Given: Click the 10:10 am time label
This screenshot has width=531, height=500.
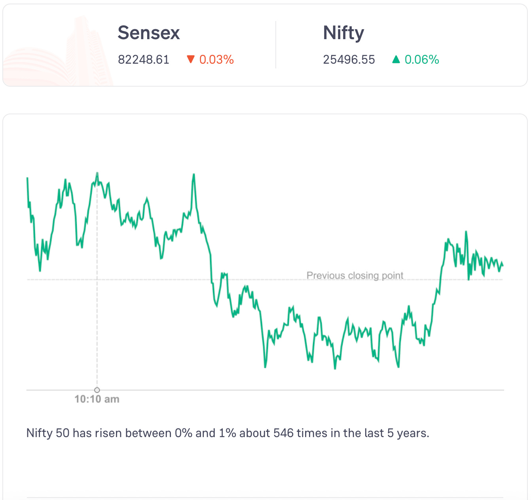Looking at the screenshot, I should tap(97, 399).
